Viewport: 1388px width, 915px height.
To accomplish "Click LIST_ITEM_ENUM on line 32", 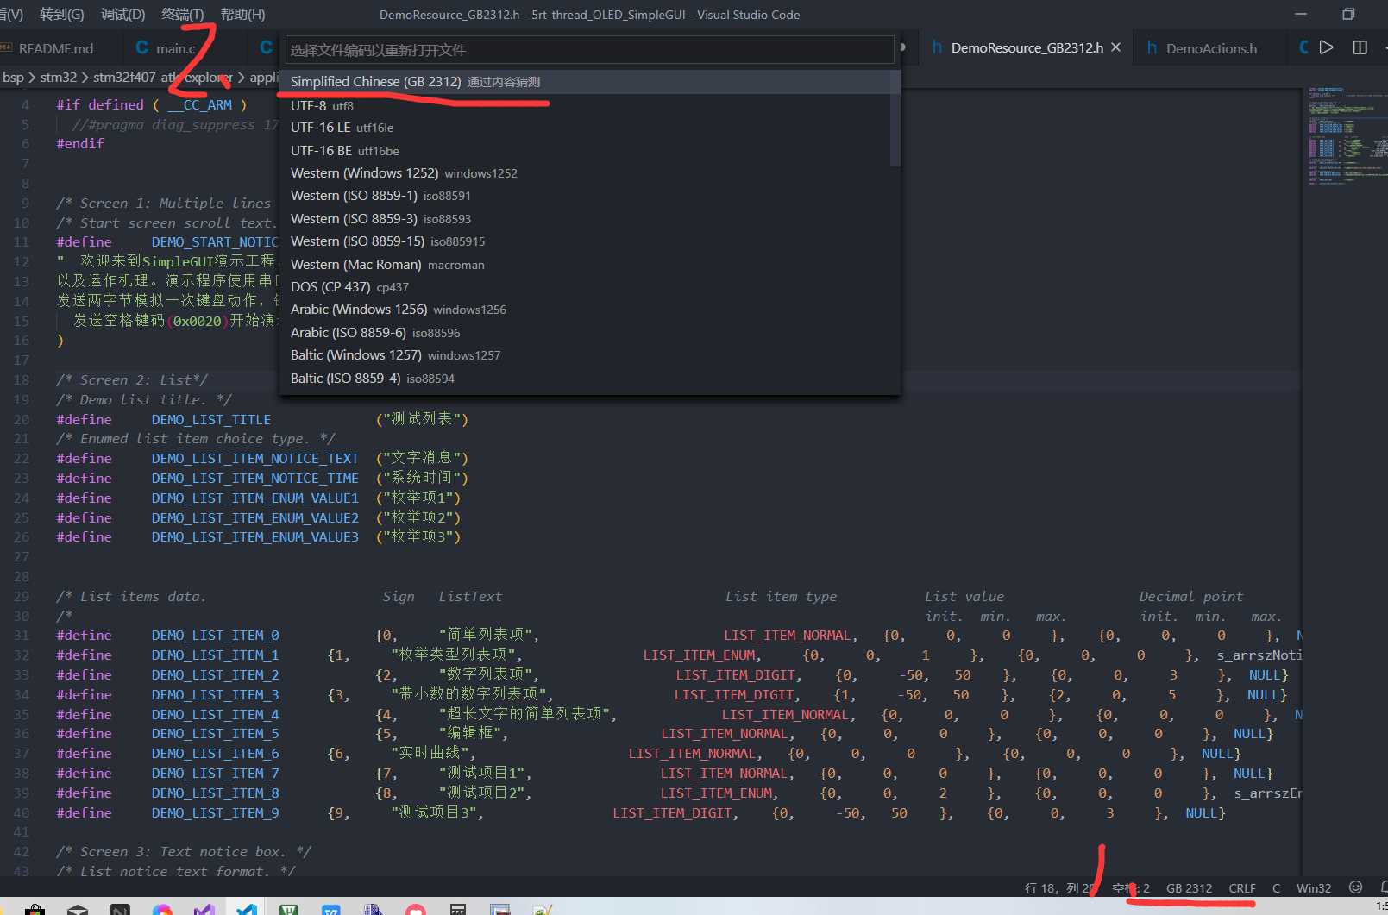I will (700, 655).
